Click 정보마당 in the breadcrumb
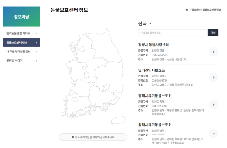 click(196, 10)
